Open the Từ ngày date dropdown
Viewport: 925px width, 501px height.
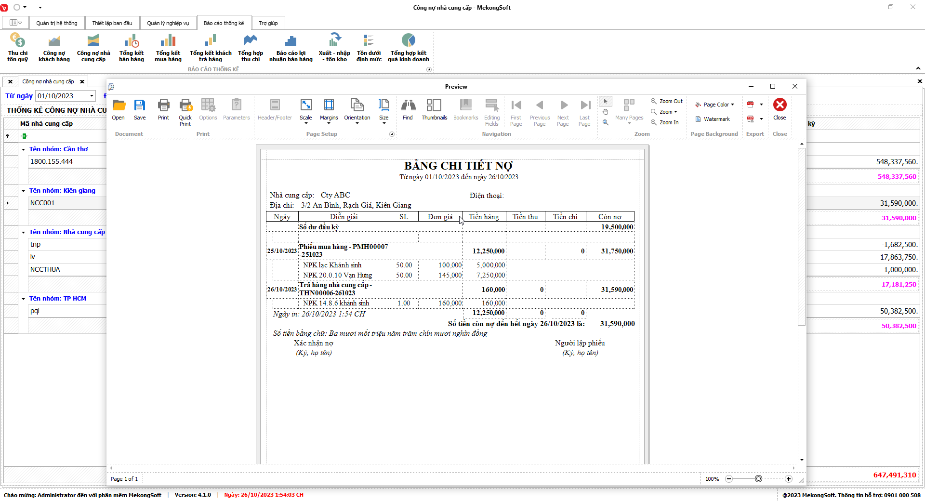pos(92,96)
